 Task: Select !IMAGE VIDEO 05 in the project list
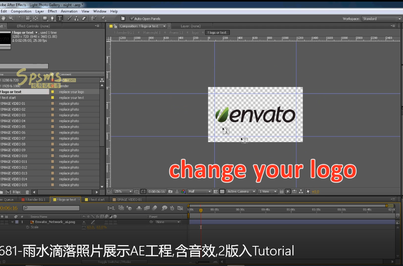click(x=13, y=127)
